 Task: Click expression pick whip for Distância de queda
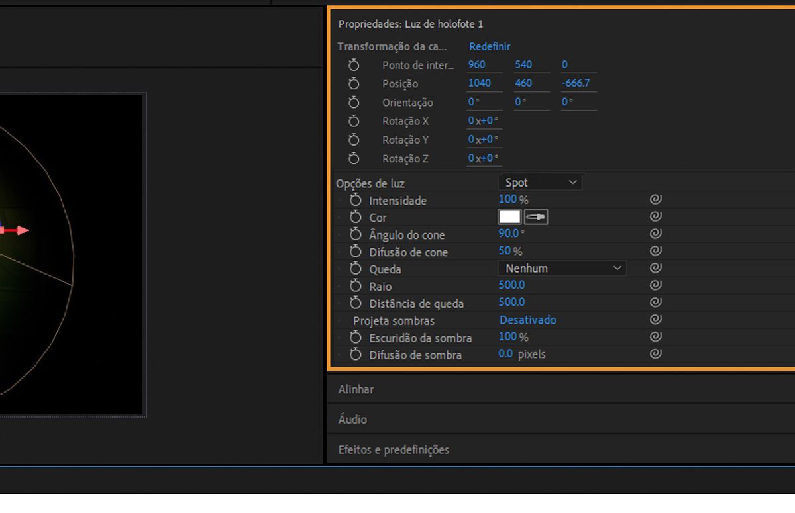[655, 303]
